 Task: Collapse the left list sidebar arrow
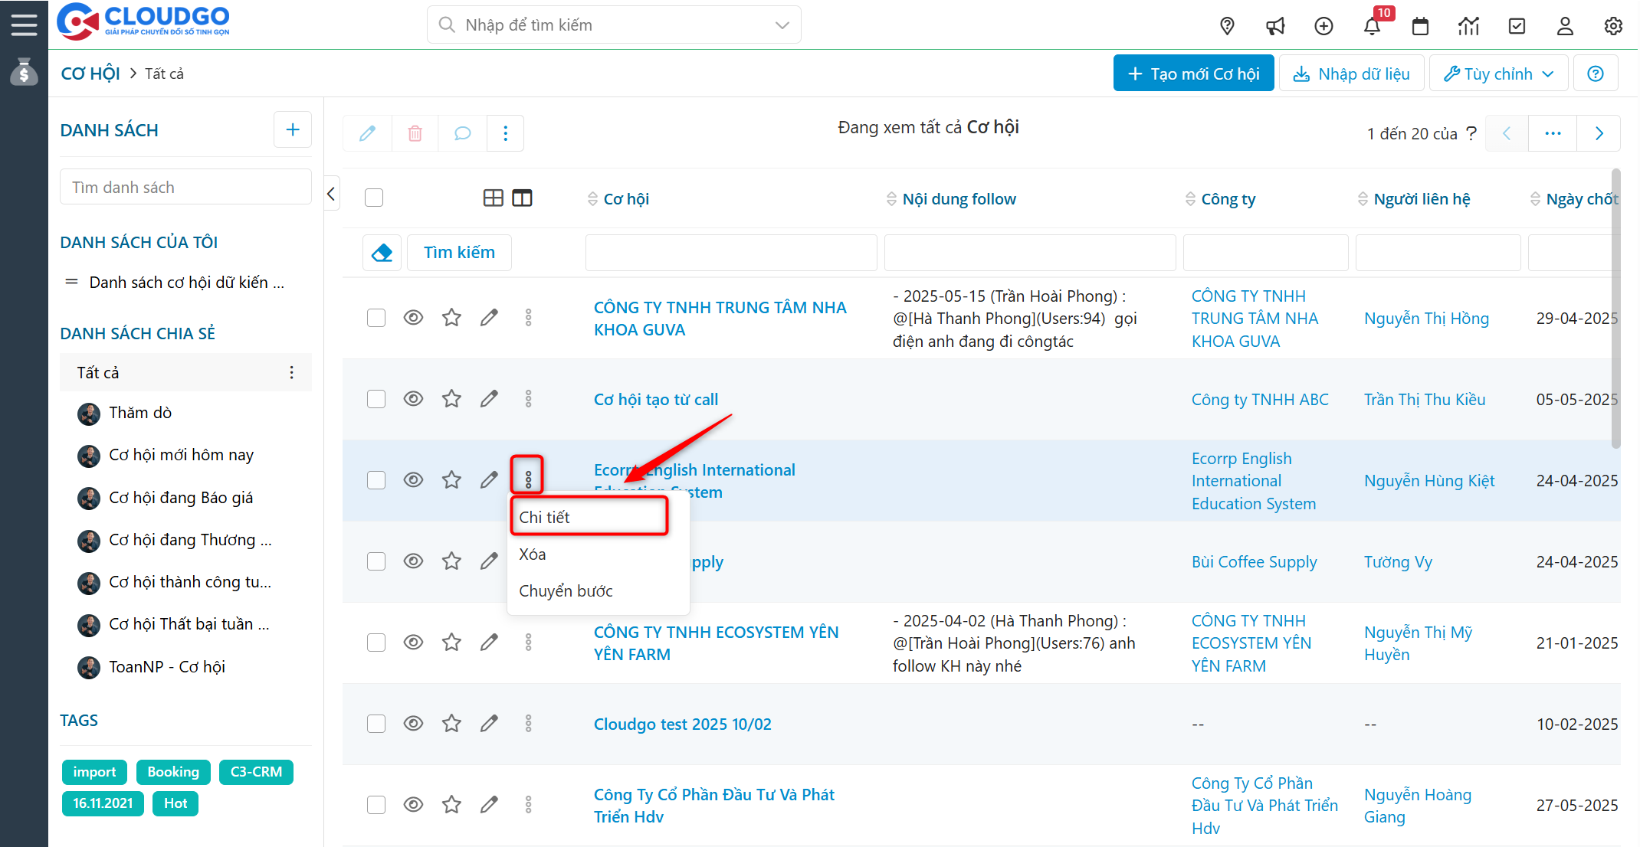(x=331, y=194)
